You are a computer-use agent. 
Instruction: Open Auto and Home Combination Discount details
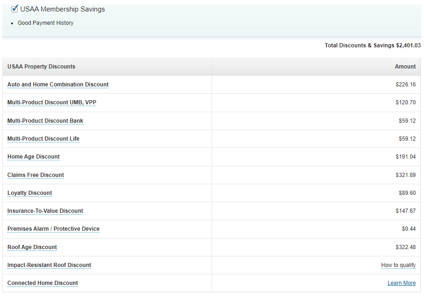tap(58, 85)
